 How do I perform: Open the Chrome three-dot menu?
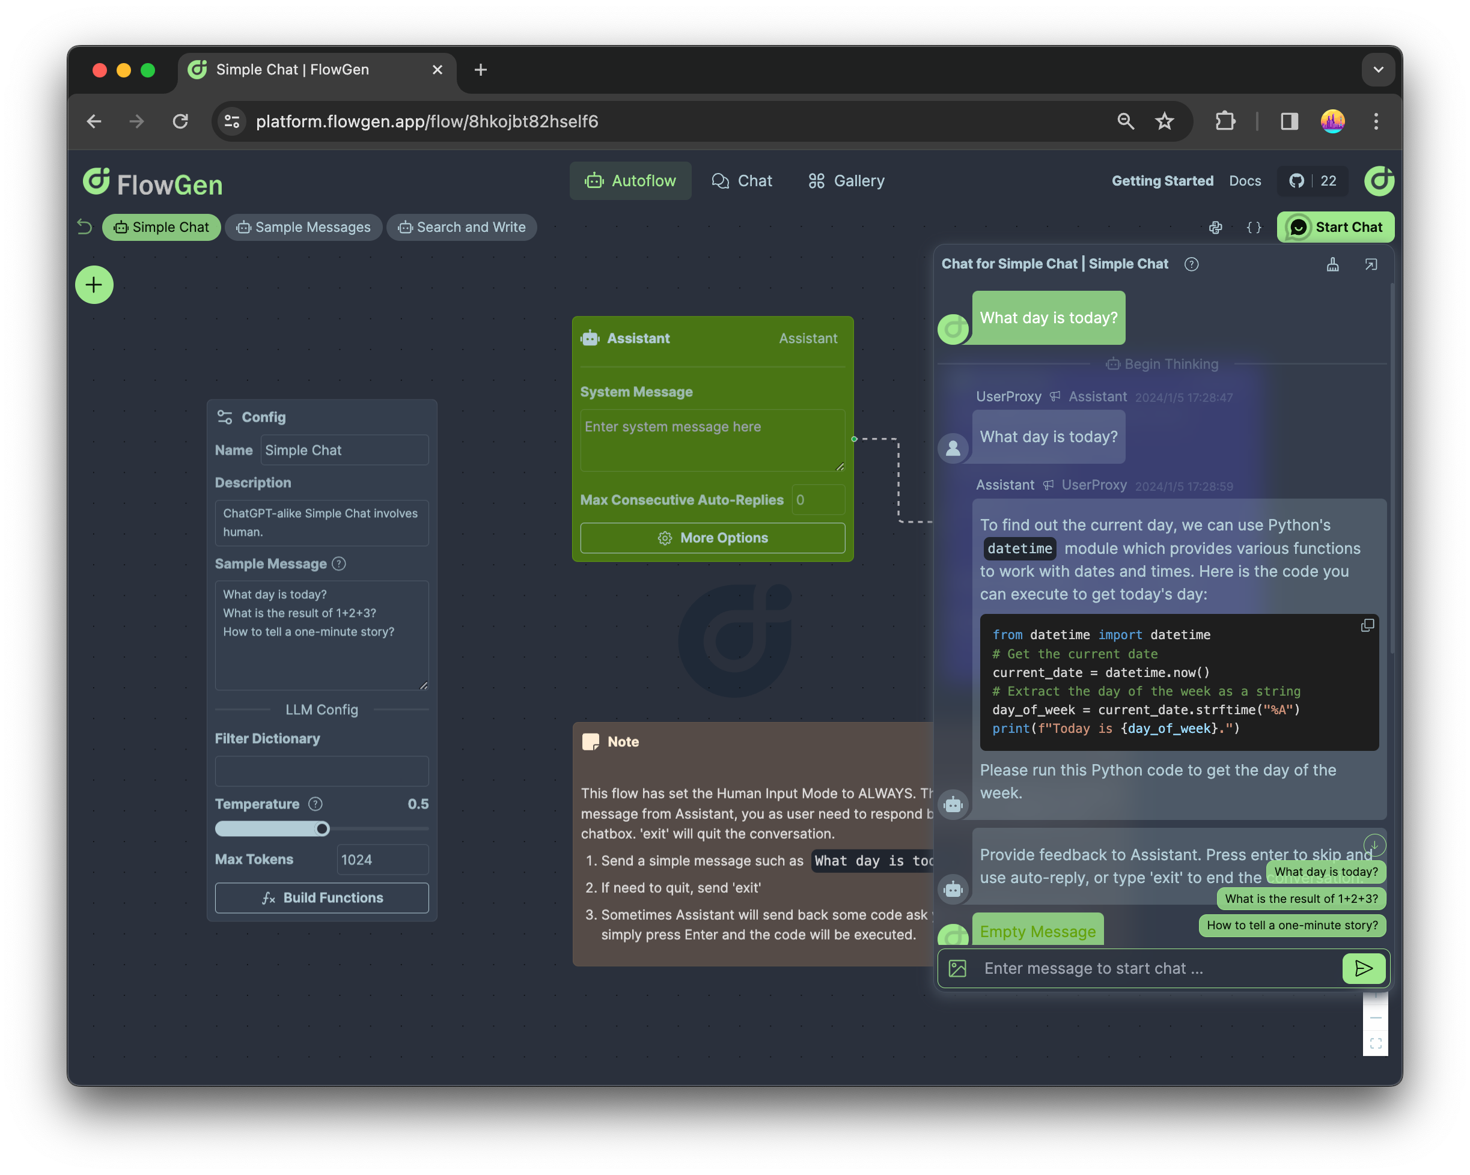click(x=1375, y=121)
